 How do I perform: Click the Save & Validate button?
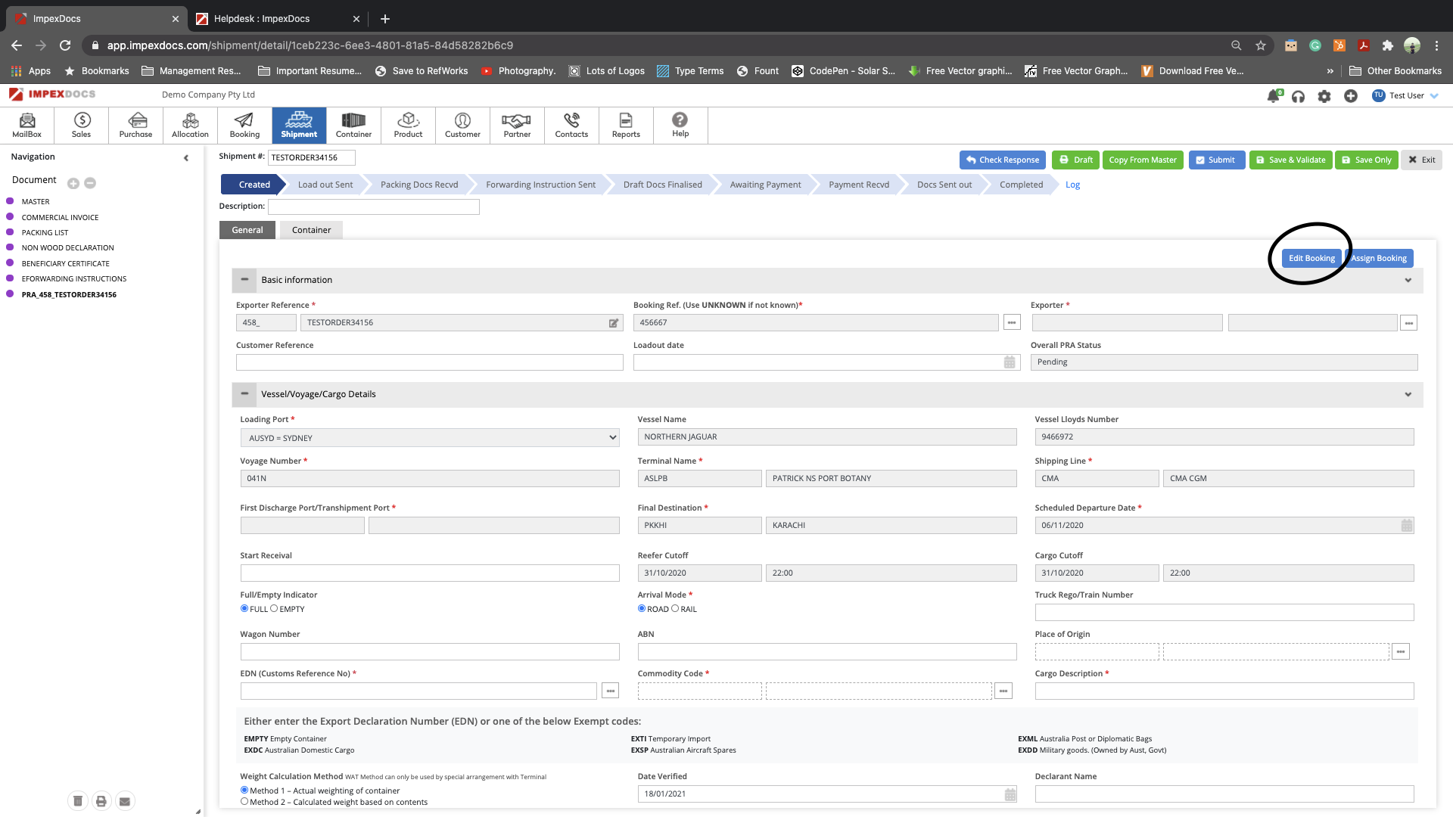pos(1290,160)
